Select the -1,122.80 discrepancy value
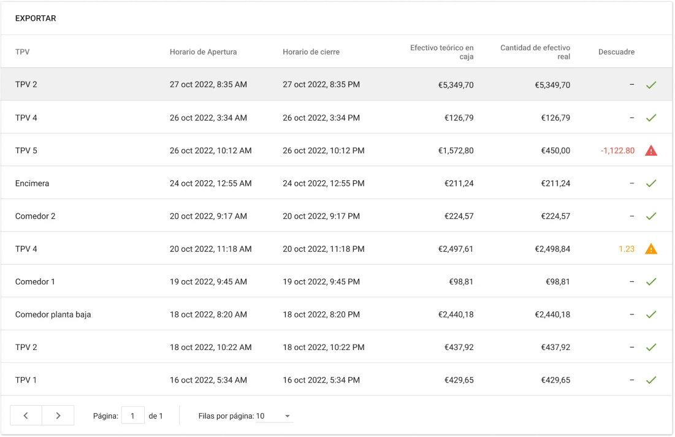The height and width of the screenshot is (437, 675). coord(617,150)
